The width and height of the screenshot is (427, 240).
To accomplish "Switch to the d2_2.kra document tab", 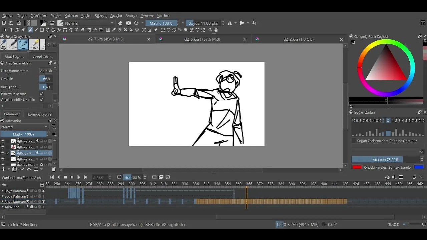I will [x=299, y=39].
